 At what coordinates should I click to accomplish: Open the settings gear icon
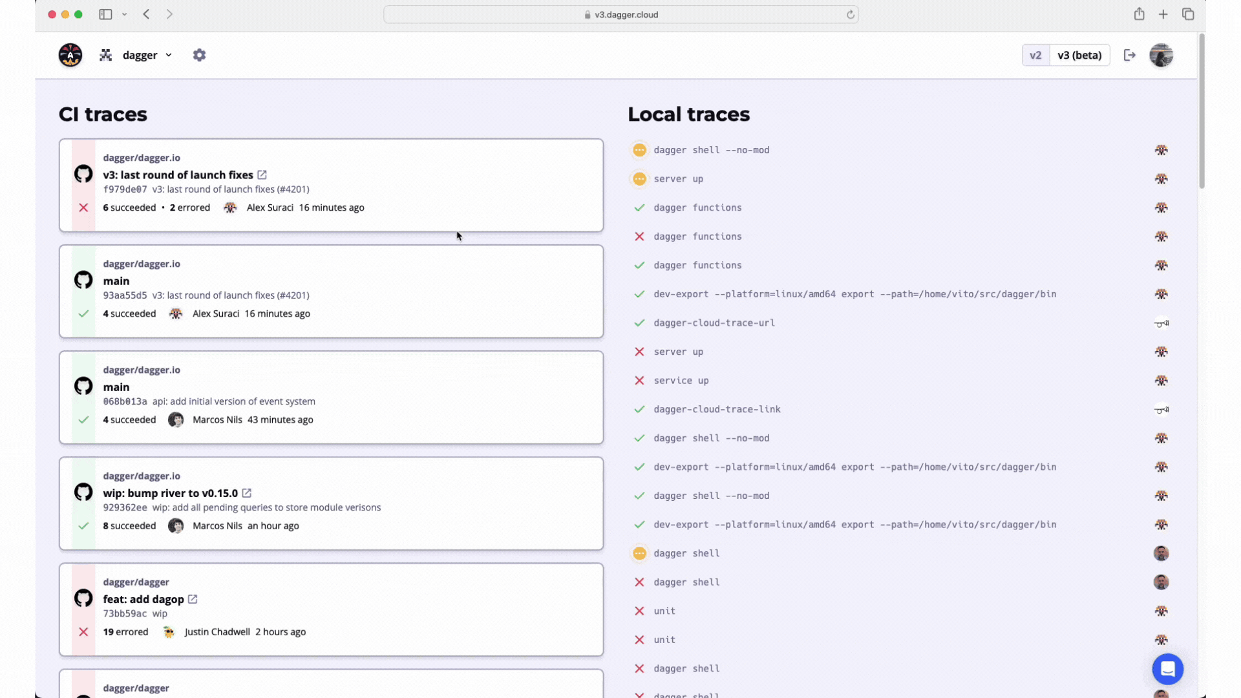(x=199, y=55)
